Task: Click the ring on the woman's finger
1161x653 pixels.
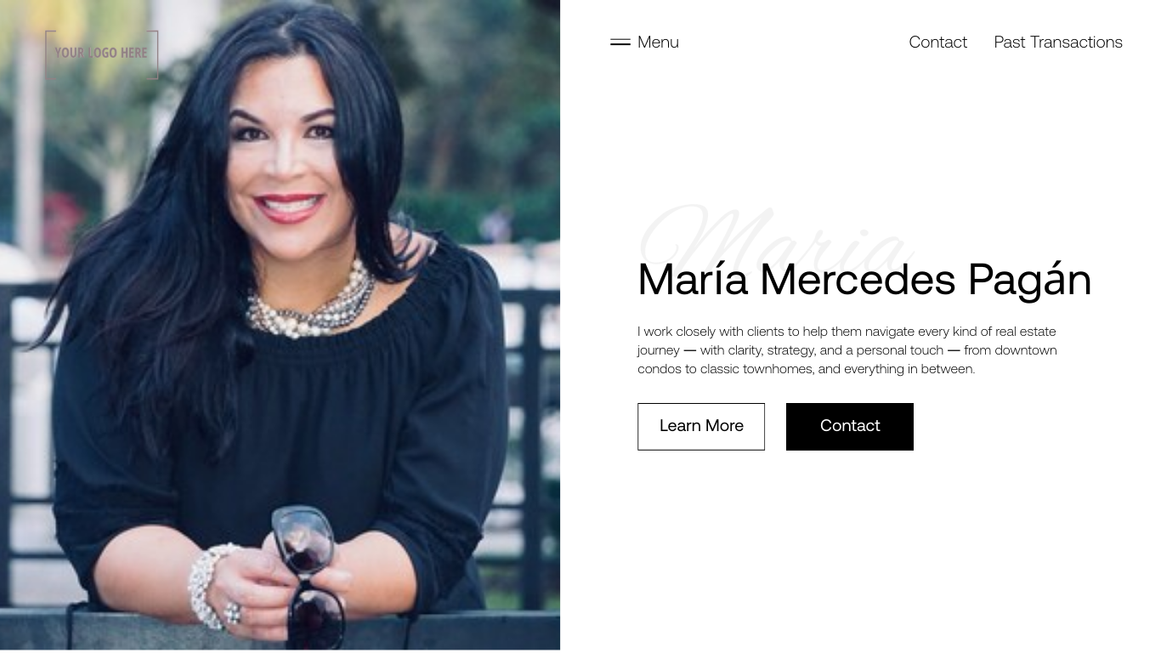Action: [233, 612]
